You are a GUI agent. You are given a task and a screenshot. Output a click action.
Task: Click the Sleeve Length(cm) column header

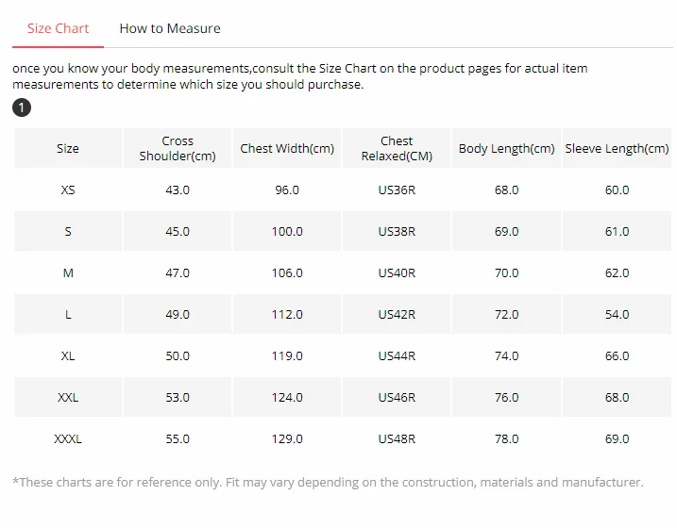pos(617,149)
